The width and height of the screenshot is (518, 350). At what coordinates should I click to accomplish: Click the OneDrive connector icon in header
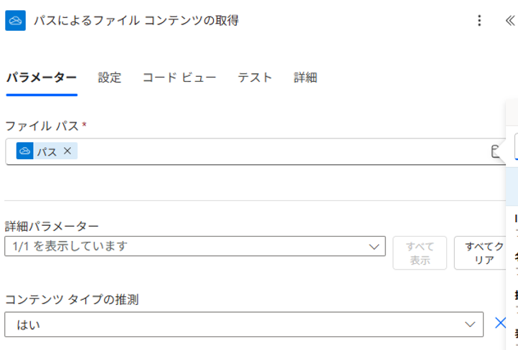16,21
